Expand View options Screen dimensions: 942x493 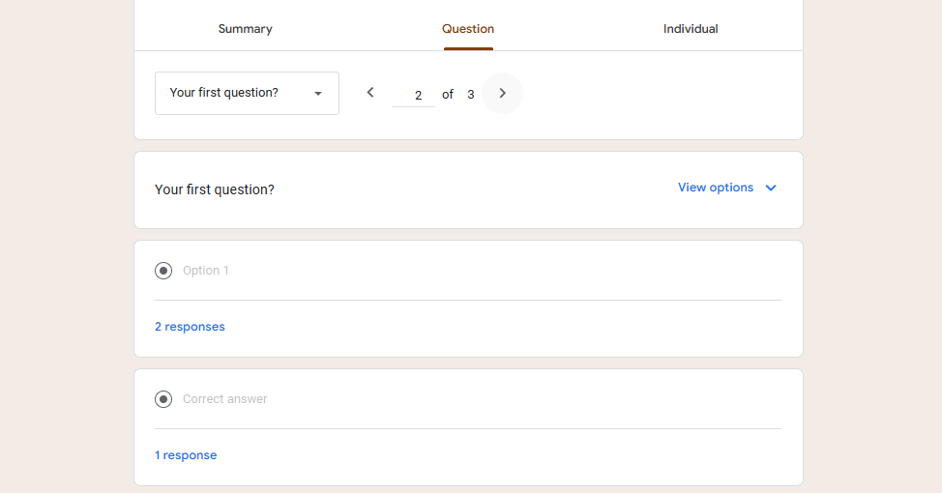coord(716,188)
